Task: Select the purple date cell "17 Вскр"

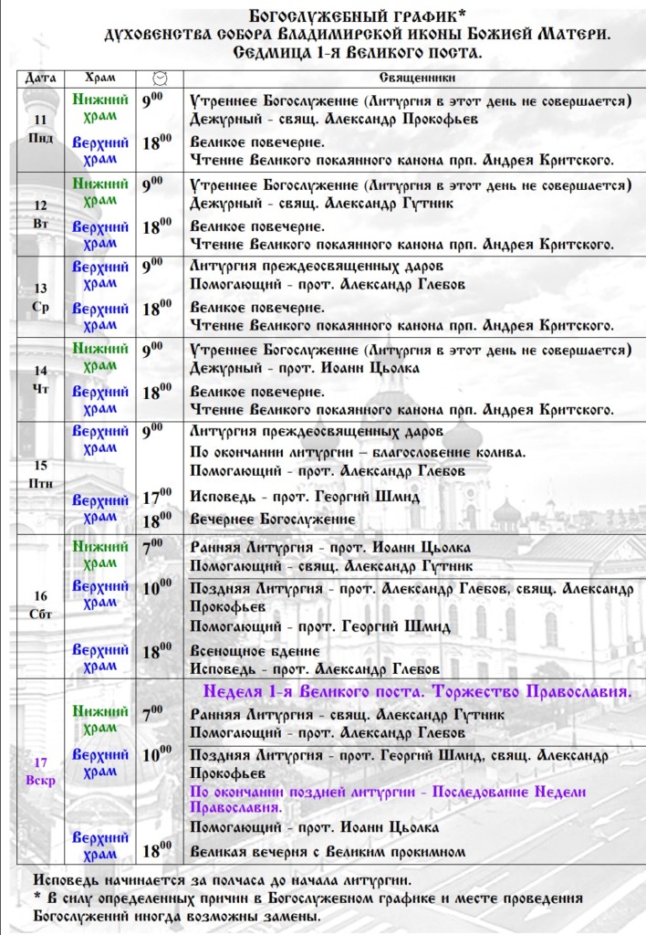Action: pyautogui.click(x=40, y=771)
